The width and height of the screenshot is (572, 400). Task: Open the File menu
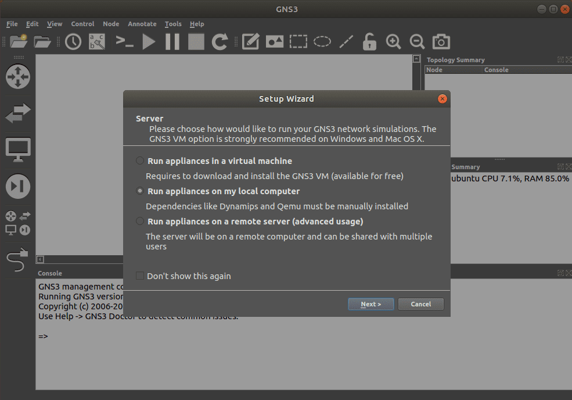point(12,24)
